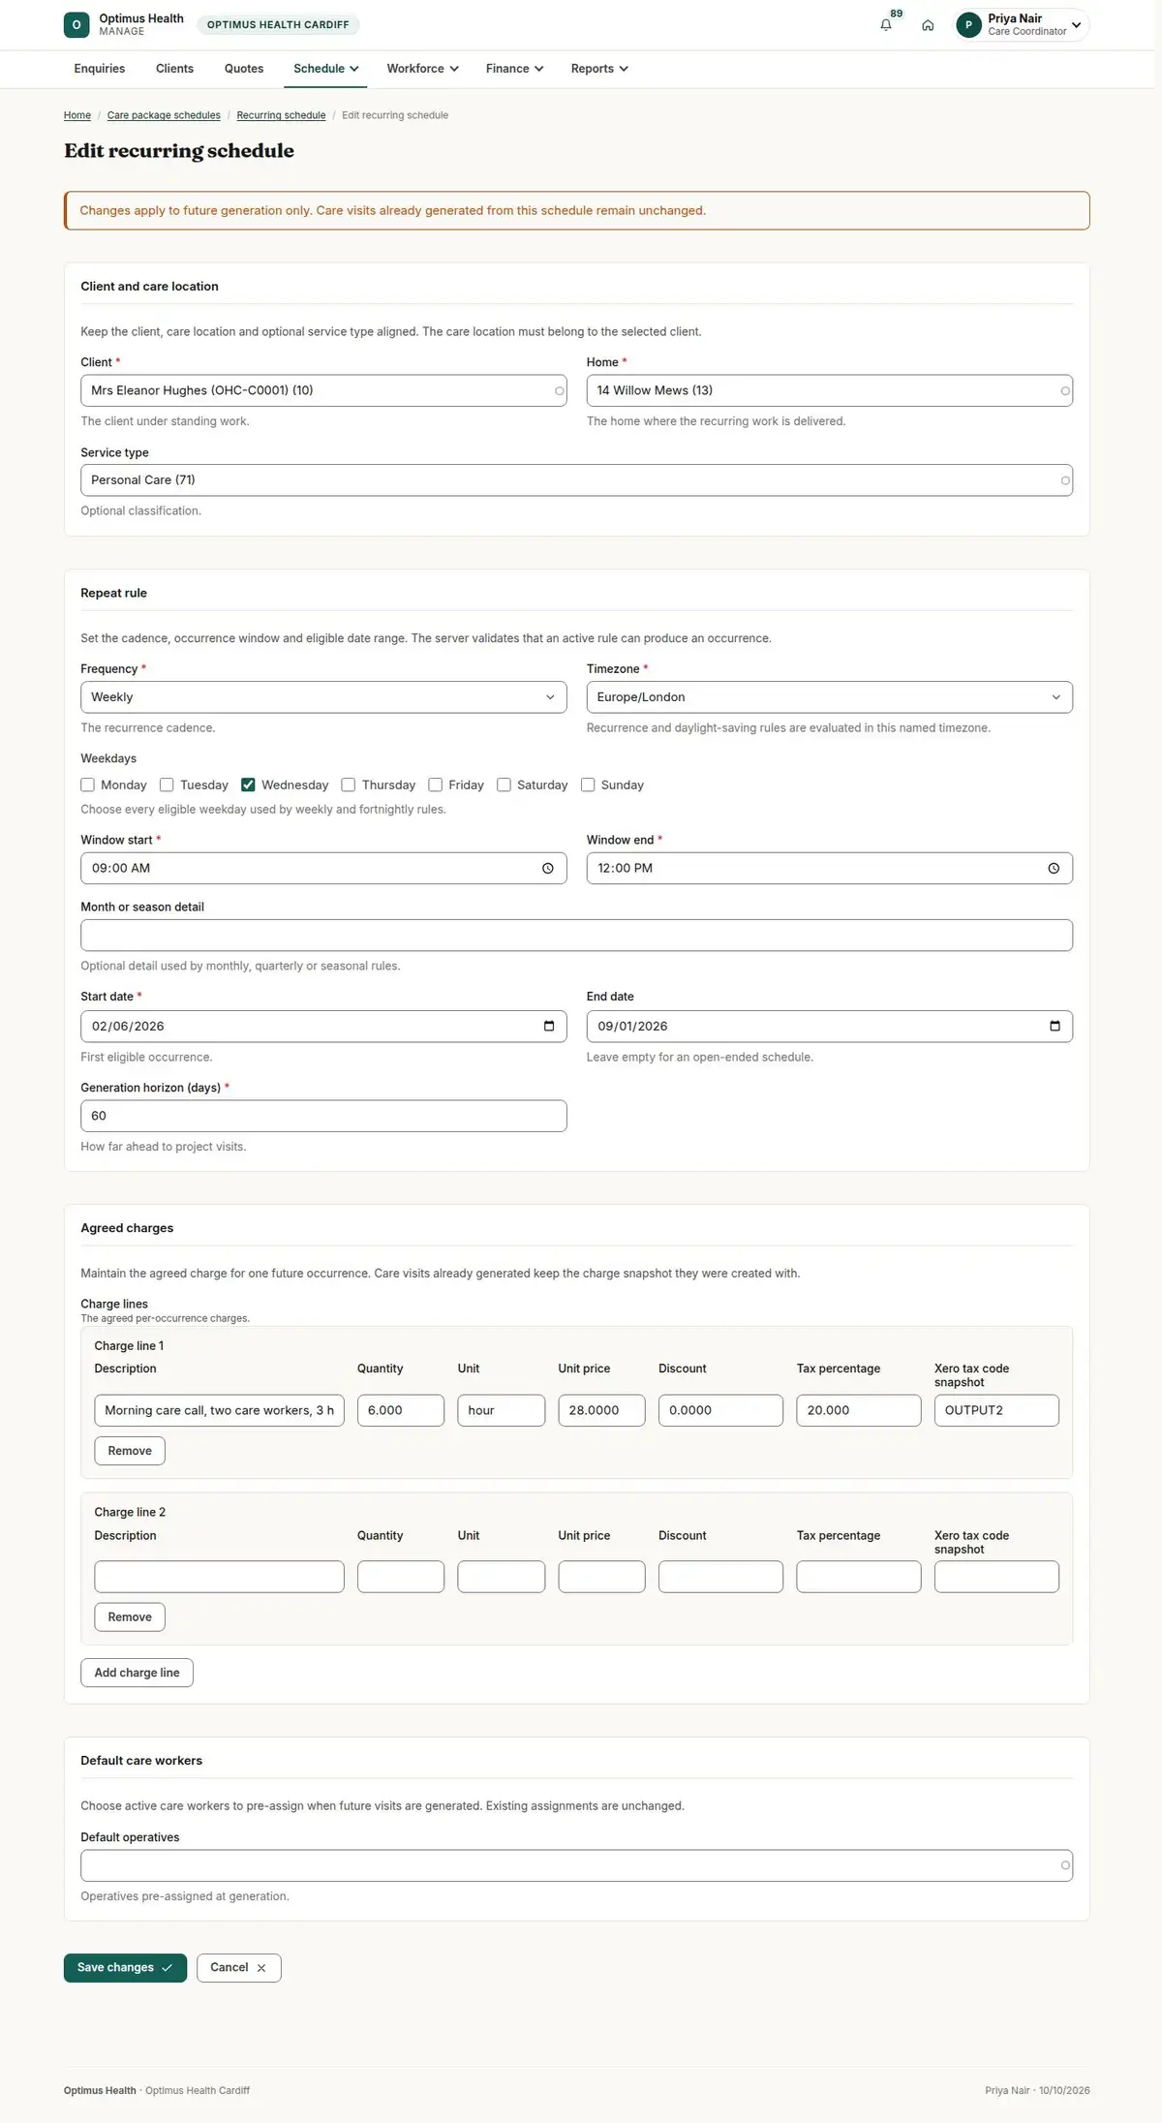
Task: Open the Finance menu
Action: point(514,69)
